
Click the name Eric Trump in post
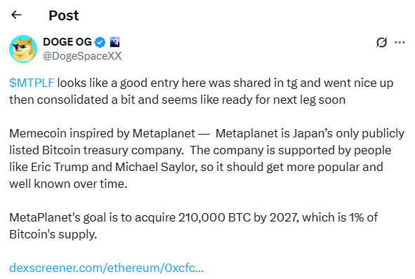coord(59,167)
